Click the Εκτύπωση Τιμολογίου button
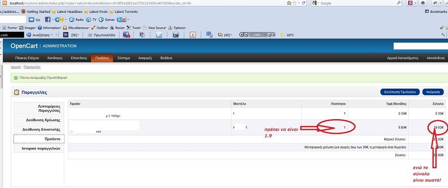This screenshot has height=188, width=448. click(400, 92)
